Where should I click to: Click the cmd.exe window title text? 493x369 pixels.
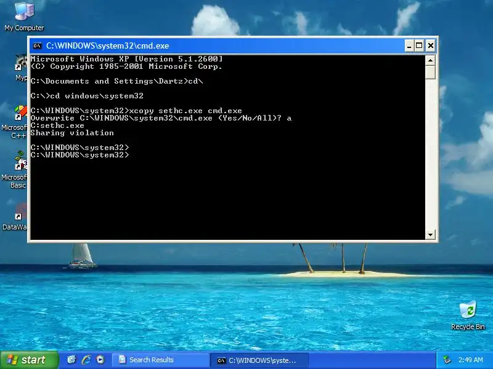(x=107, y=46)
